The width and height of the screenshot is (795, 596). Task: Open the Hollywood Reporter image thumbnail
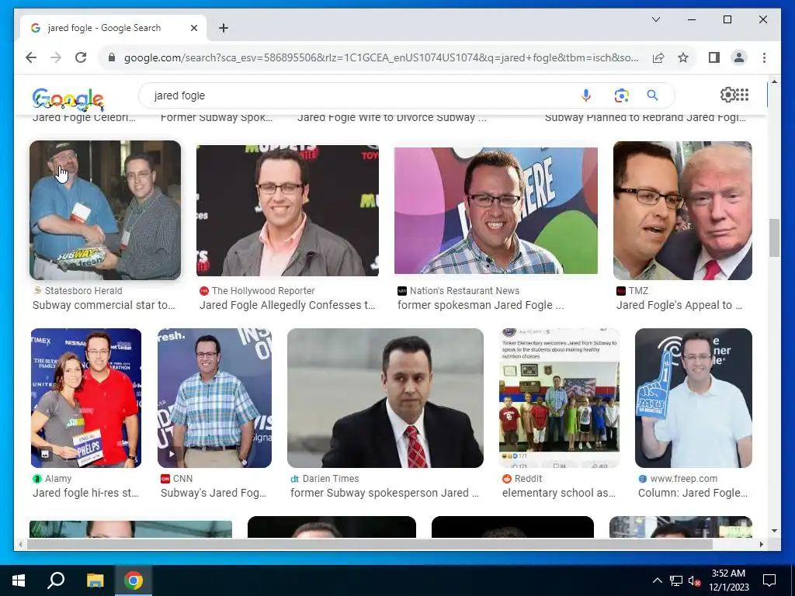tap(287, 210)
